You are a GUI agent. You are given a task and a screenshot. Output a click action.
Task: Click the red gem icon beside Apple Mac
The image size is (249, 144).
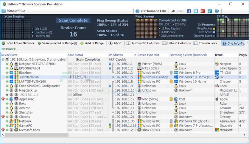click(x=3, y=99)
